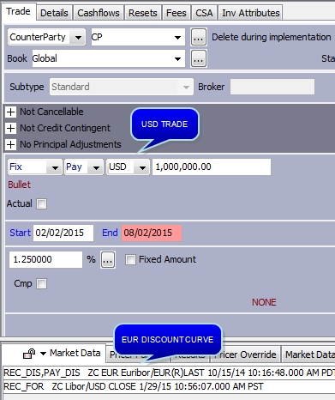The image size is (335, 400).
Task: Click the Broker input field
Action: coord(272,87)
